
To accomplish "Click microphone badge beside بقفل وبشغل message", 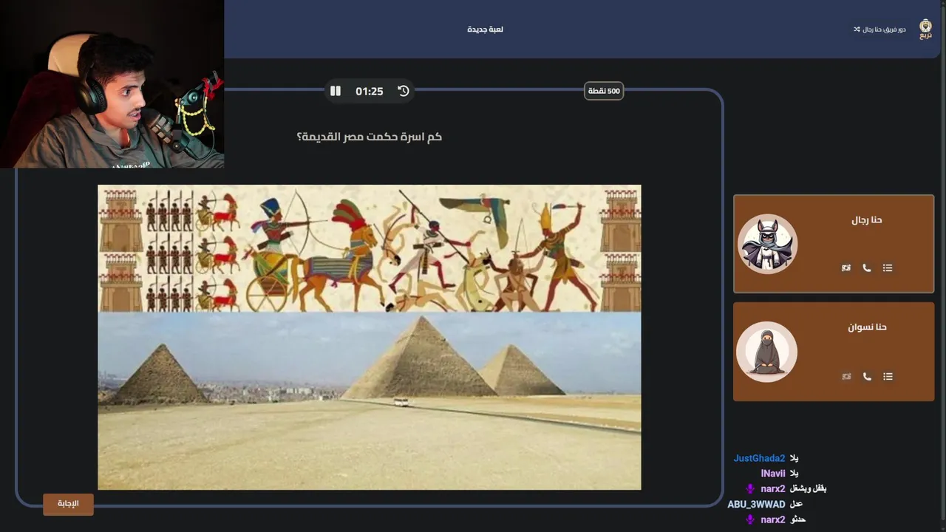I will (x=750, y=489).
